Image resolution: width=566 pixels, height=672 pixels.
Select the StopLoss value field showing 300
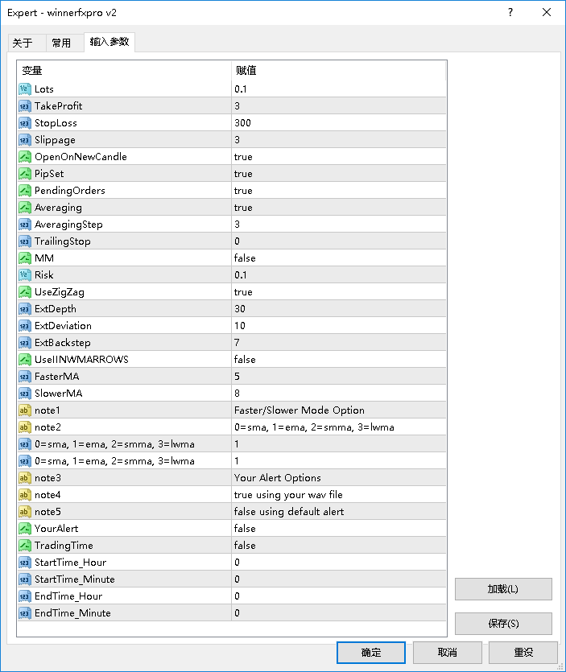click(x=339, y=123)
